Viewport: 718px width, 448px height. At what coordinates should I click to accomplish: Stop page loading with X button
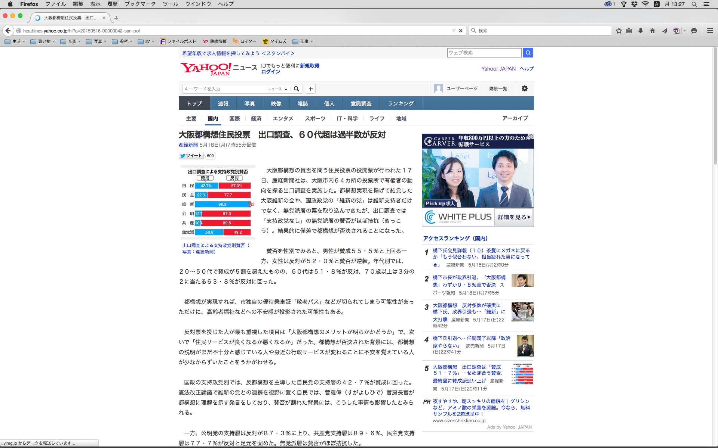point(461,31)
